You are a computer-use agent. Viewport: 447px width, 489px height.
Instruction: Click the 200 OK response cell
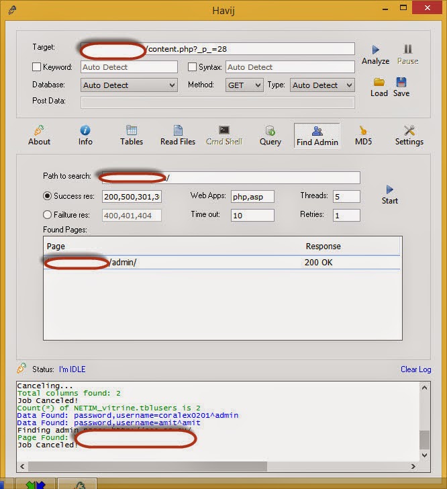(x=318, y=262)
